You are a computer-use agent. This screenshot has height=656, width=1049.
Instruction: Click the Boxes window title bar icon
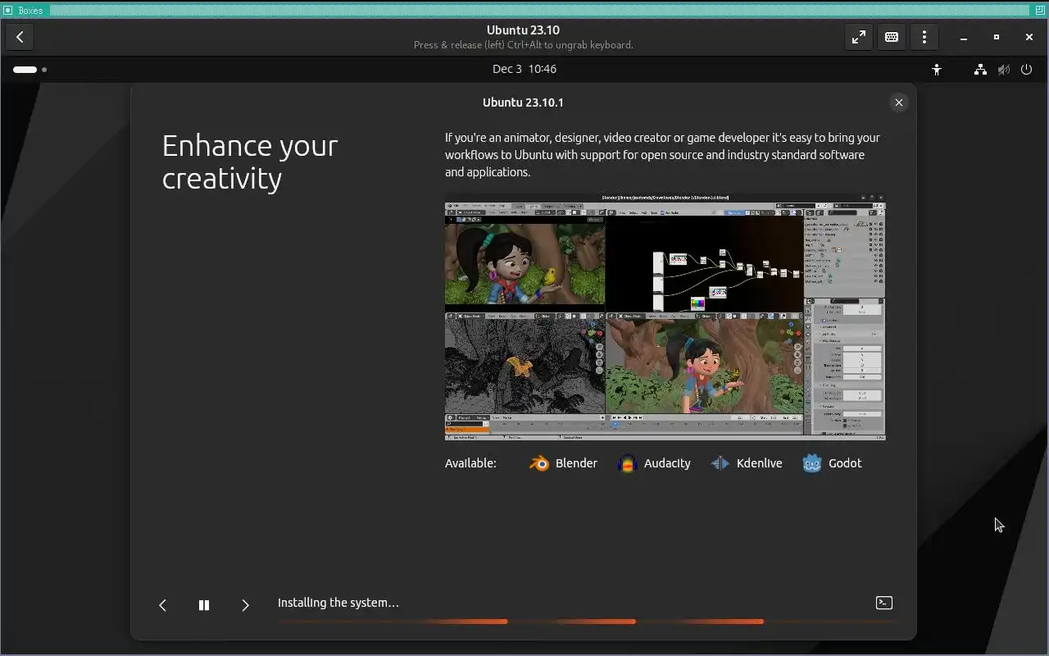(8, 11)
